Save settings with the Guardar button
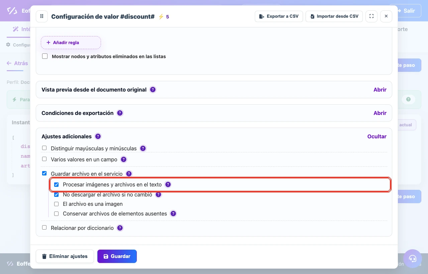 117,256
